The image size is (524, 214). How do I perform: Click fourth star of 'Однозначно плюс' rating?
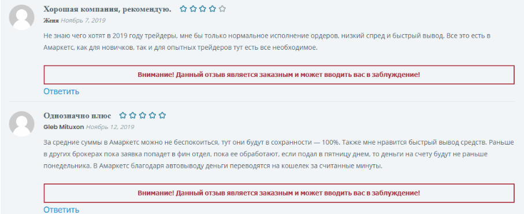[153, 116]
